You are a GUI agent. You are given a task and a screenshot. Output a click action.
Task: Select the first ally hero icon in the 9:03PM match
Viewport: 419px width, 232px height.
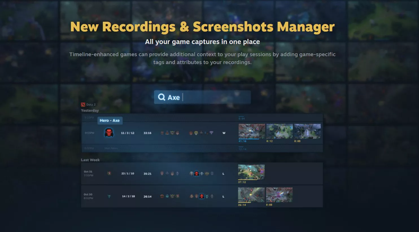tap(162, 133)
